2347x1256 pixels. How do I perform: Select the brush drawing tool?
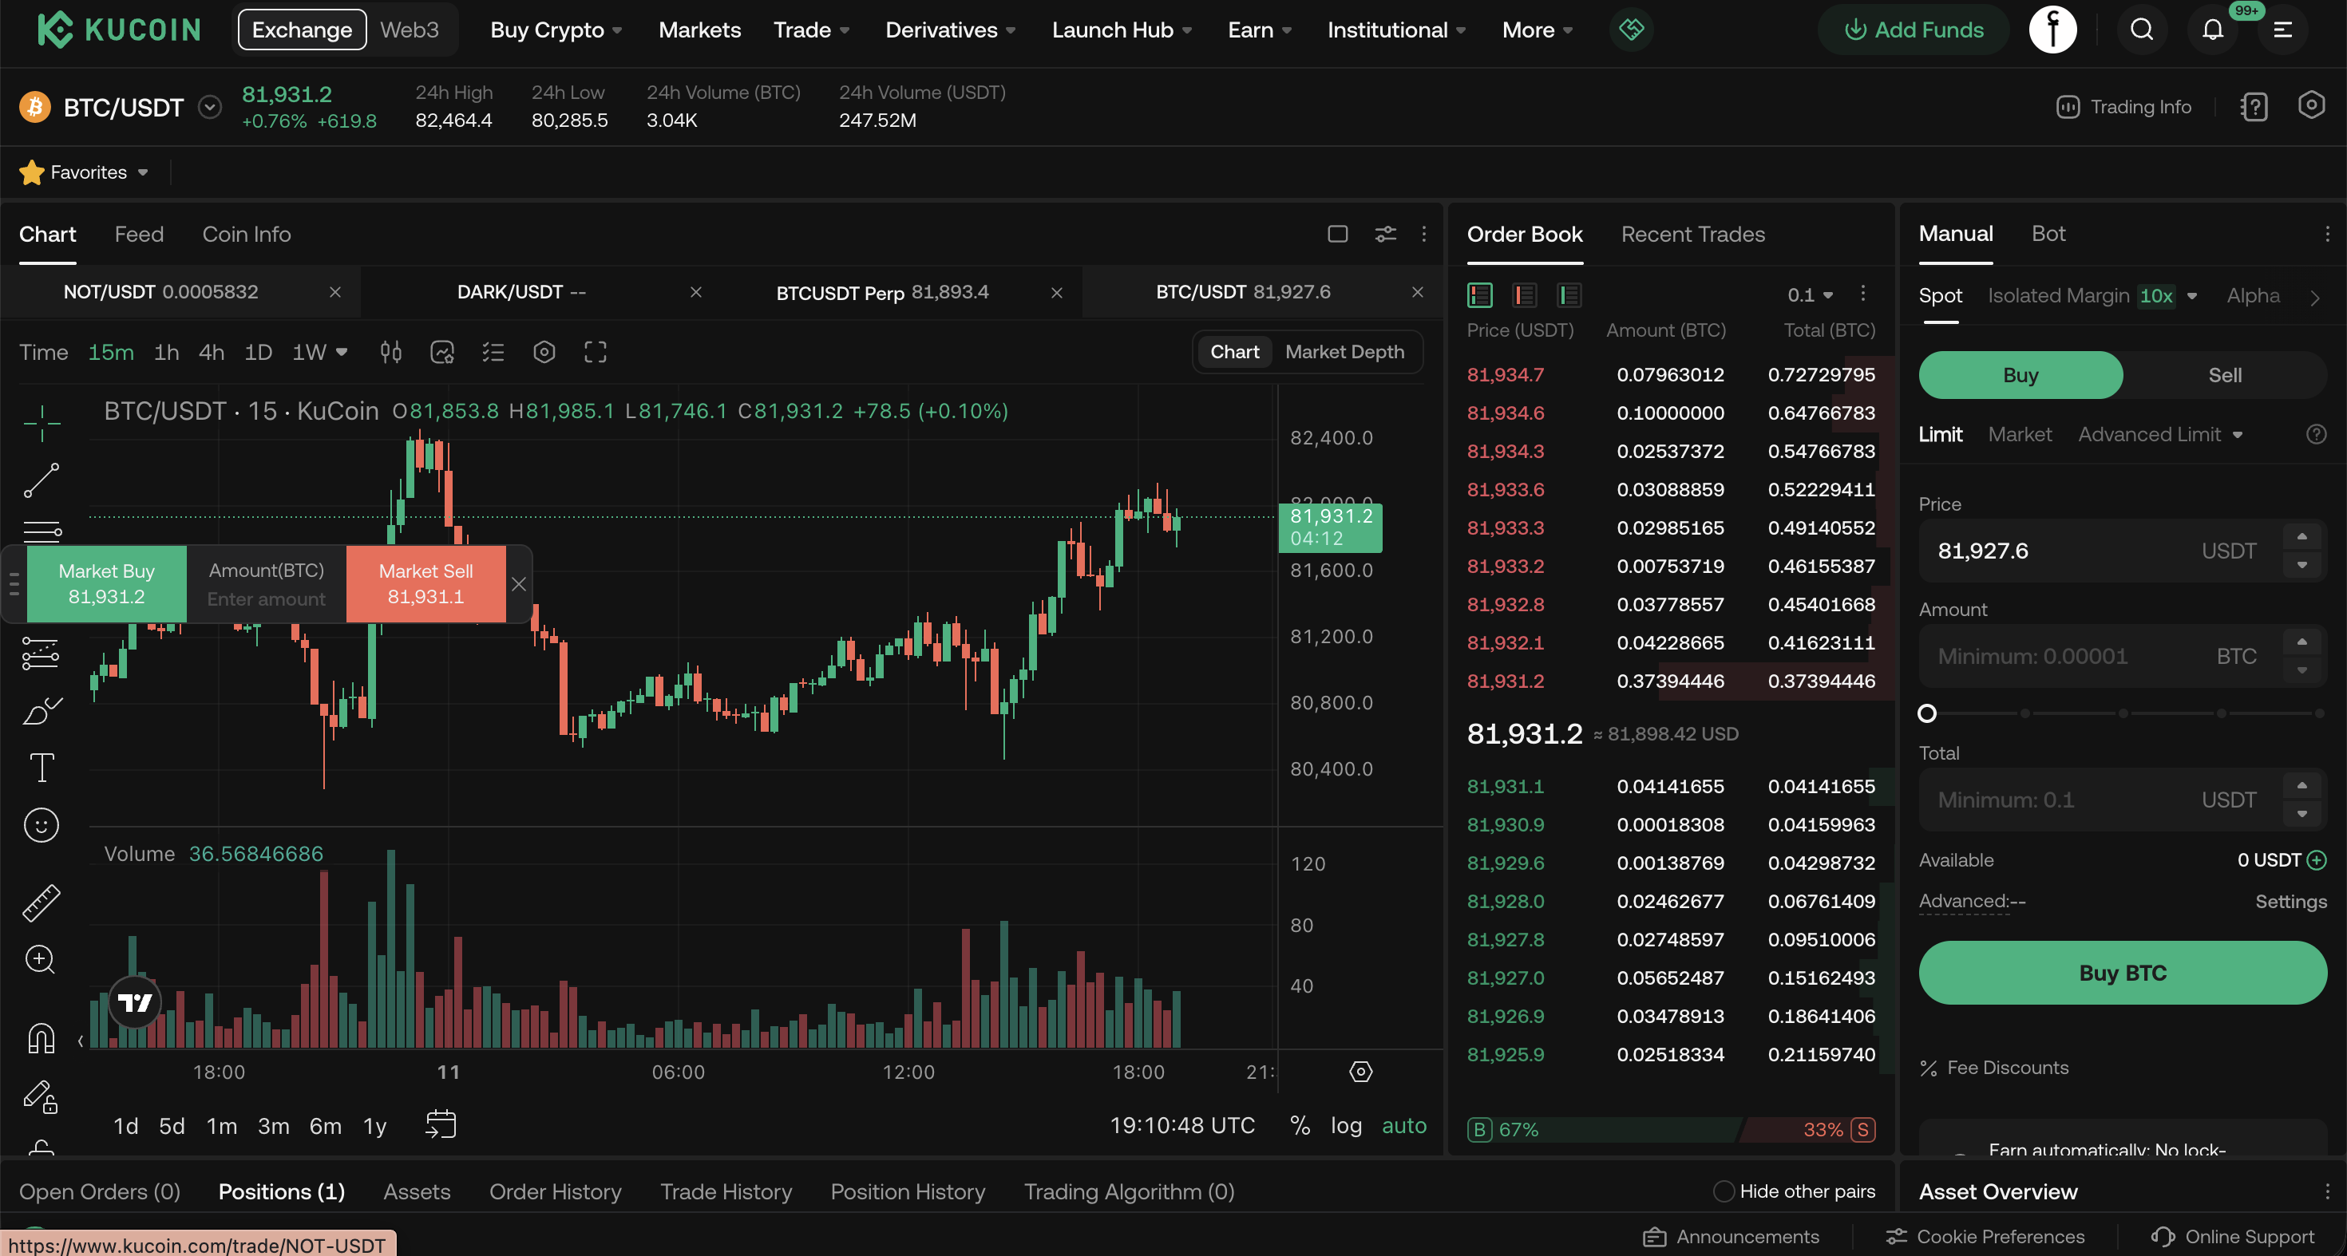pos(42,710)
